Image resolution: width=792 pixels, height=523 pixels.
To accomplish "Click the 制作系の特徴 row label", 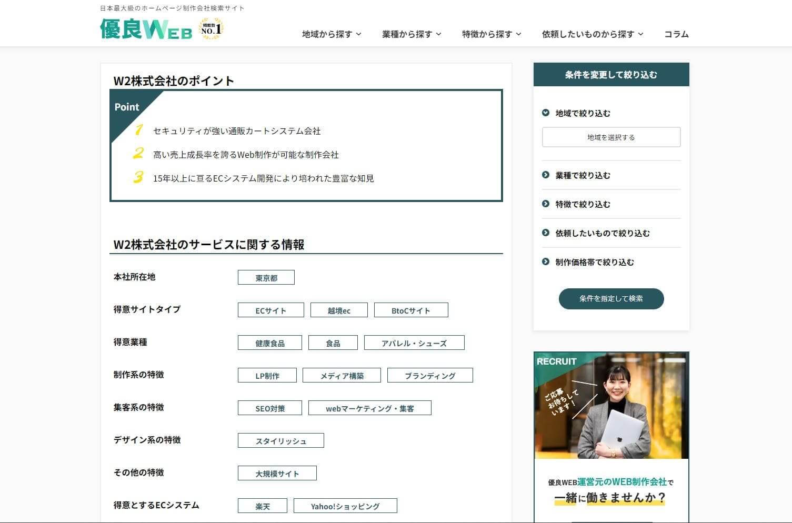I will [x=138, y=375].
